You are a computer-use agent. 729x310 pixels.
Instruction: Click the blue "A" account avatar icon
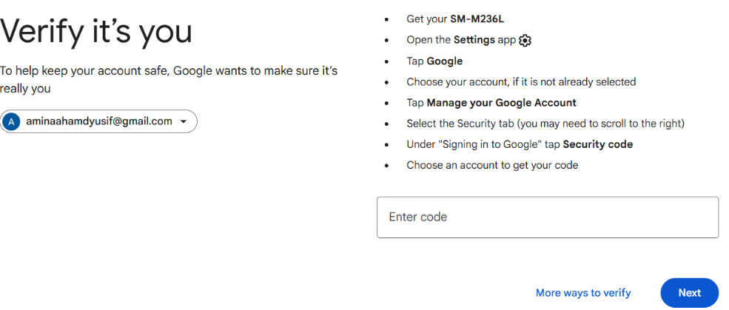click(x=12, y=122)
